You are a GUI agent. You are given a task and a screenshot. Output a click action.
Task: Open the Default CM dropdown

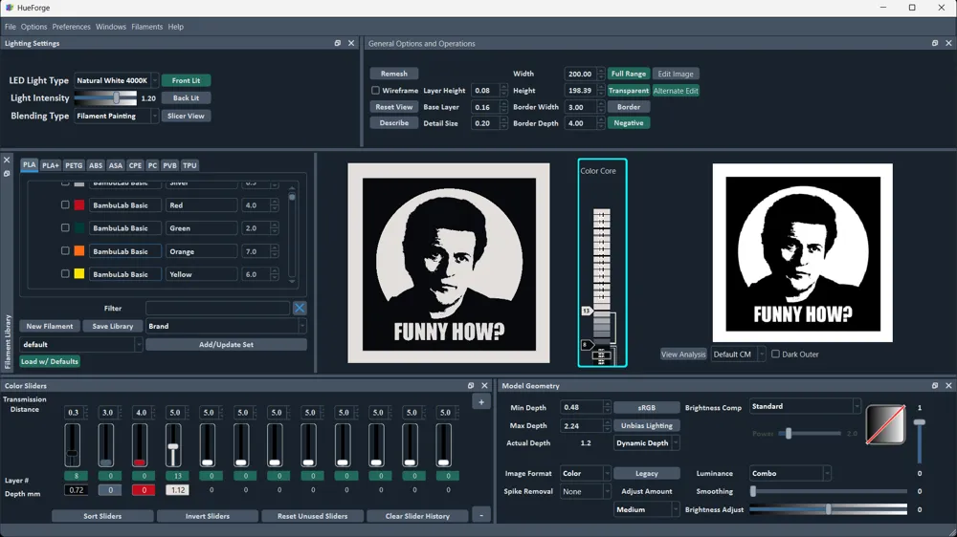(738, 354)
